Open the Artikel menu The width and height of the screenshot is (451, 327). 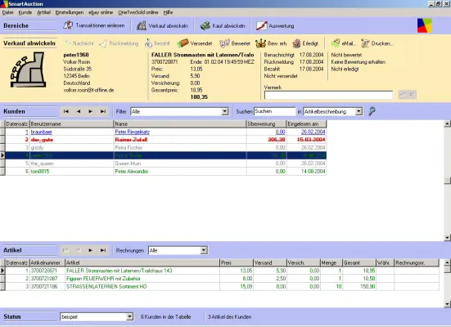pyautogui.click(x=43, y=12)
